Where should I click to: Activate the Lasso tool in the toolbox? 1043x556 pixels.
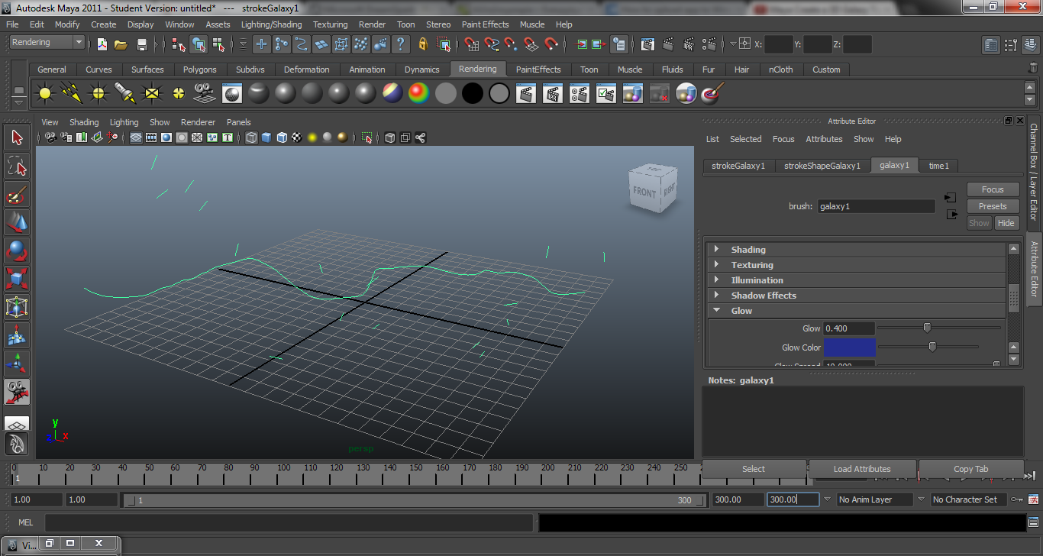click(x=17, y=166)
